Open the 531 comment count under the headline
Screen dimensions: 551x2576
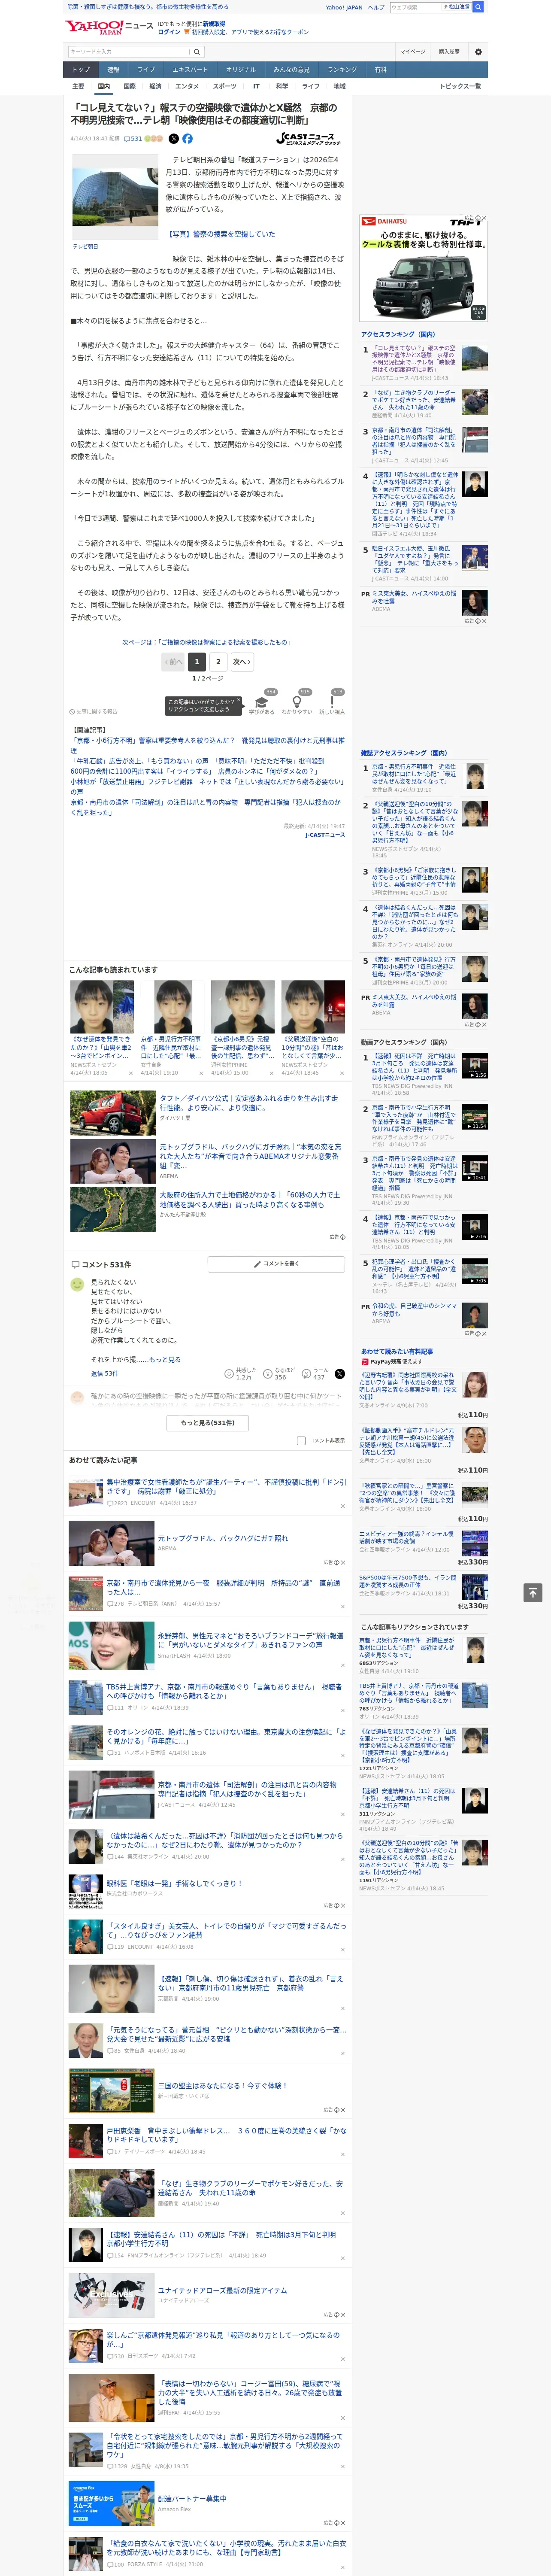point(133,139)
